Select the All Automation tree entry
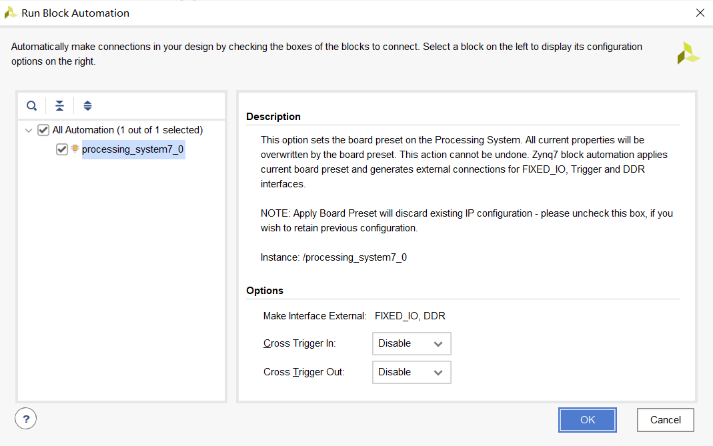Viewport: 713px width, 446px height. click(127, 130)
